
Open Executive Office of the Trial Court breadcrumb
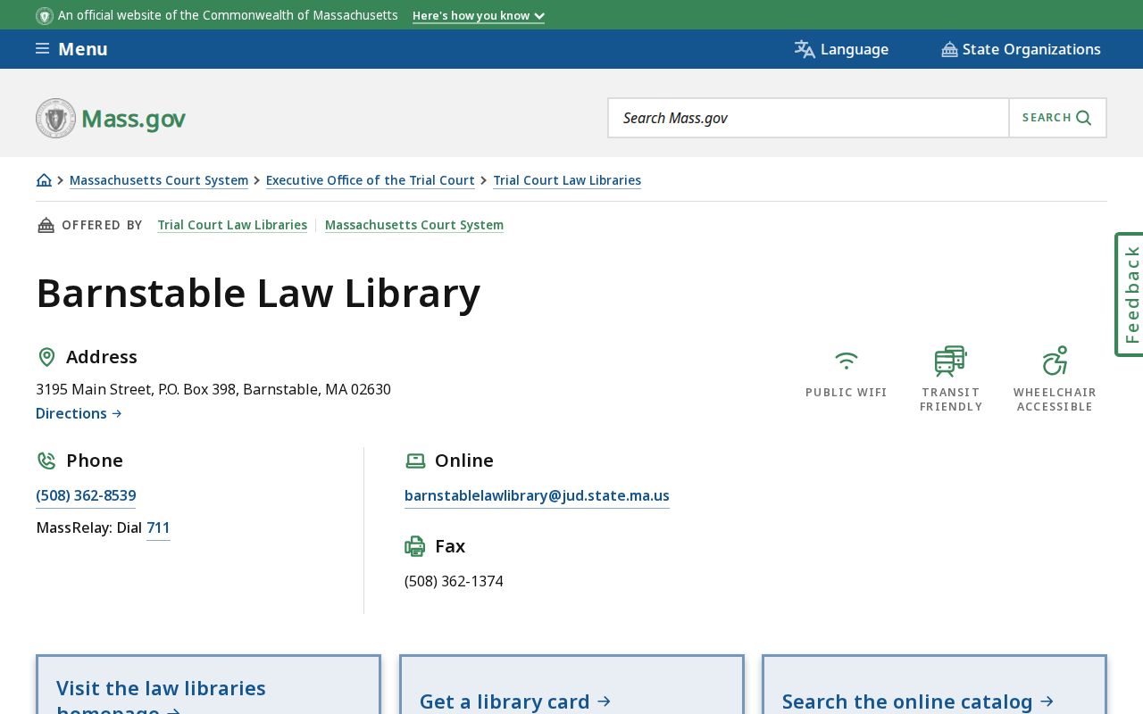(x=371, y=180)
